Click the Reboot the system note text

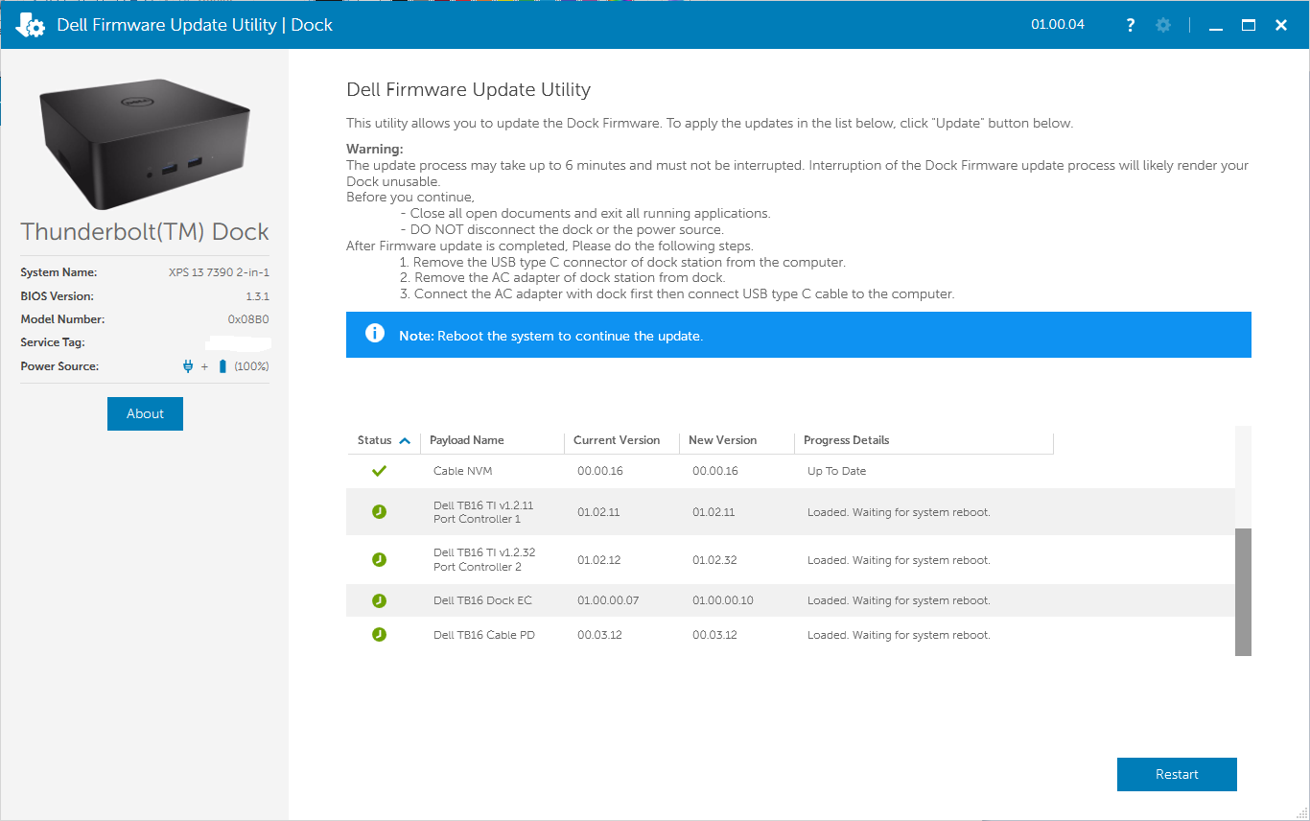tap(571, 336)
